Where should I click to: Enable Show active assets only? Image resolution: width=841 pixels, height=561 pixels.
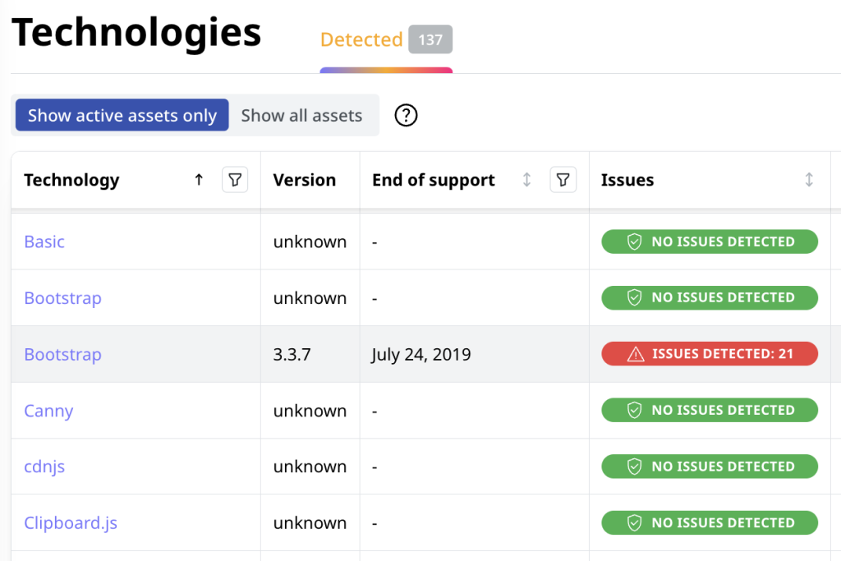click(122, 116)
